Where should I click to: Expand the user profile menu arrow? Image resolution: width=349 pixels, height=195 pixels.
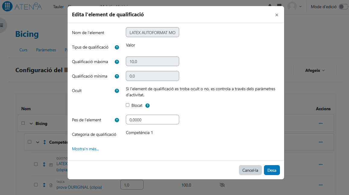click(x=300, y=7)
